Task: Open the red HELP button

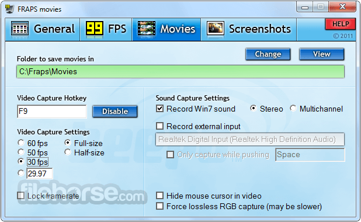Action: [341, 24]
